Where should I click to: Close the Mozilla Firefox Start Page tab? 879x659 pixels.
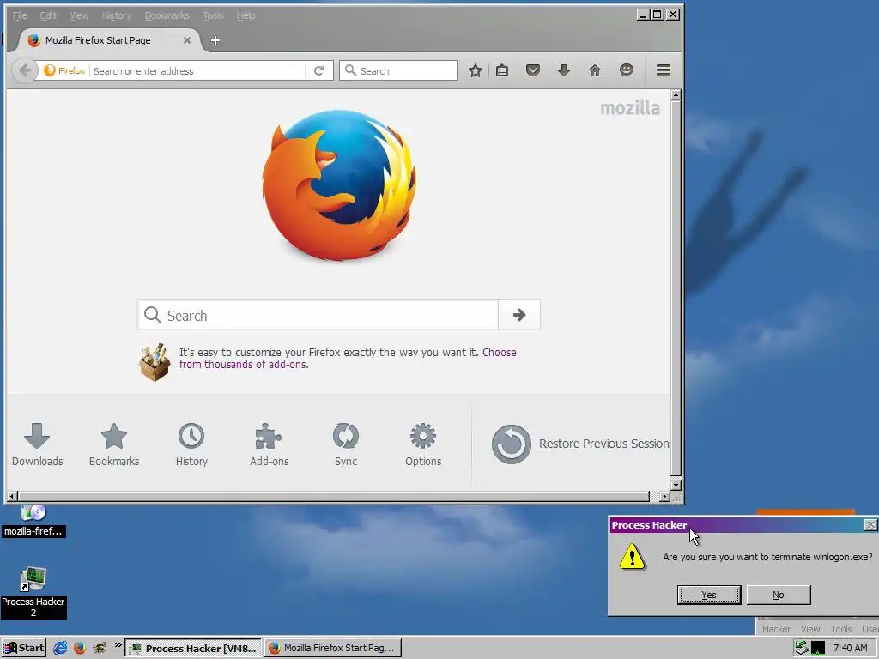187,40
